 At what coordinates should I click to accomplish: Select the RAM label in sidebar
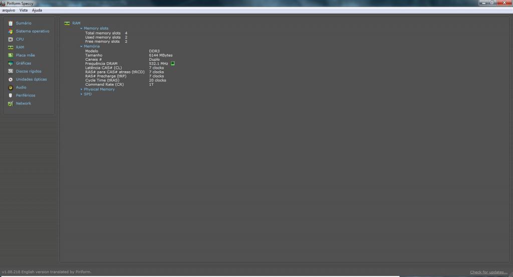pyautogui.click(x=20, y=47)
